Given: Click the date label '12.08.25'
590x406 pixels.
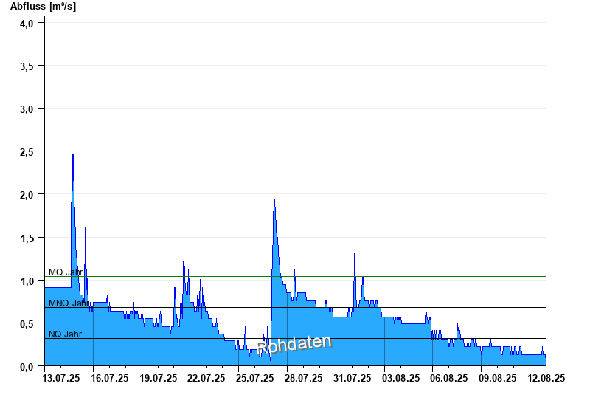Looking at the screenshot, I should [x=546, y=378].
